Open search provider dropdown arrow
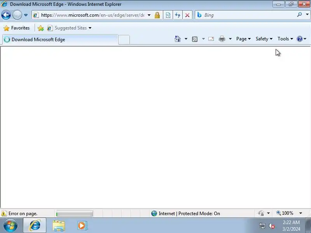311x233 pixels. pyautogui.click(x=307, y=14)
